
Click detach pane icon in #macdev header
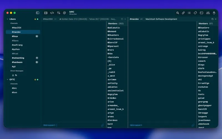point(212,19)
